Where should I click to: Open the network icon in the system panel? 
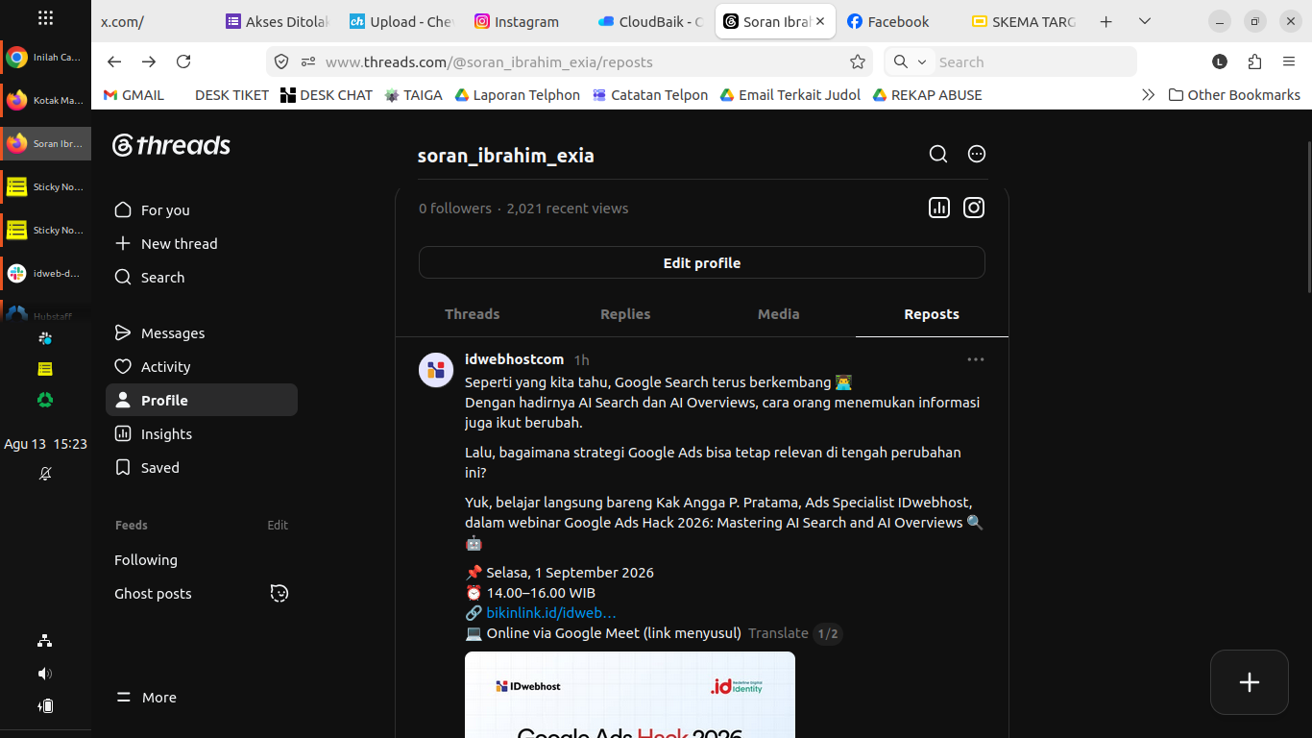pyautogui.click(x=45, y=641)
